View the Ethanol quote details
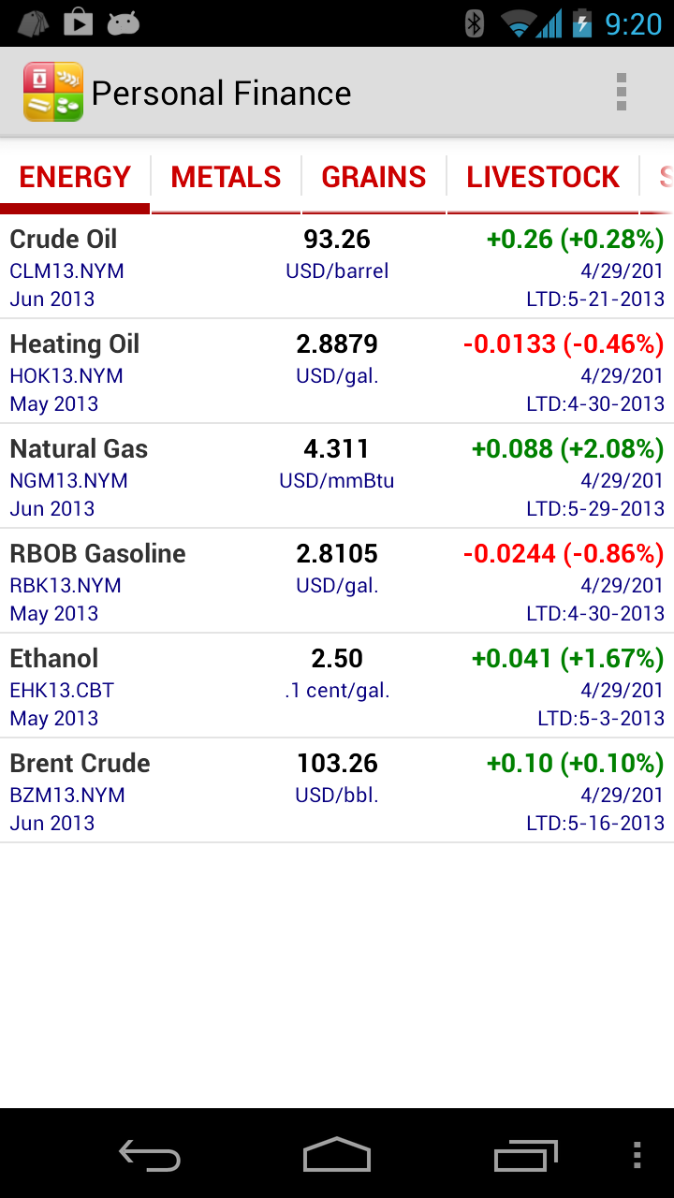This screenshot has height=1198, width=674. [337, 687]
